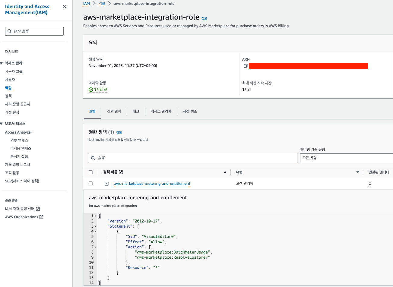The height and width of the screenshot is (287, 393).
Task: Open 정보 link beside role title
Action: click(204, 18)
